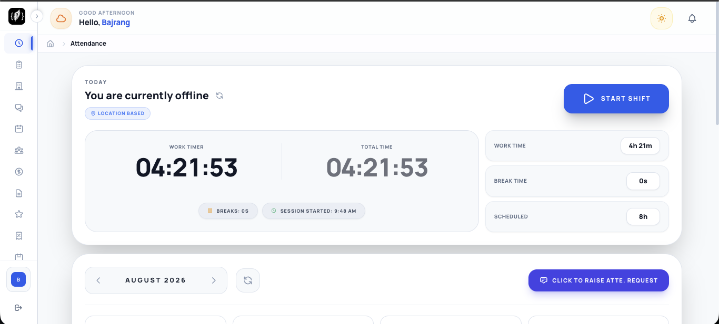Toggle the sun theme mode button
Viewport: 719px width, 324px height.
coord(662,18)
